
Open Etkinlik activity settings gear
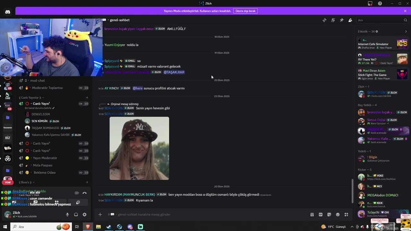tap(377, 31)
